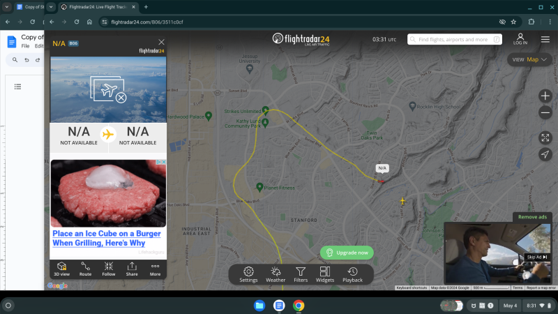The width and height of the screenshot is (558, 314).
Task: Open Chrome from the shelf
Action: coord(299,306)
